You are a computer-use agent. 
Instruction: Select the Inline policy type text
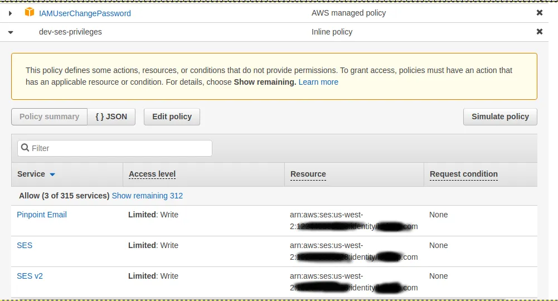[x=332, y=32]
